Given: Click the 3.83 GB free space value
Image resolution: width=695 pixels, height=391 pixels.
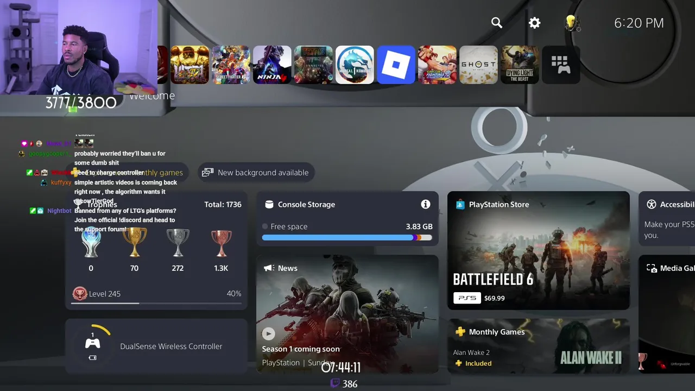Looking at the screenshot, I should pos(419,226).
